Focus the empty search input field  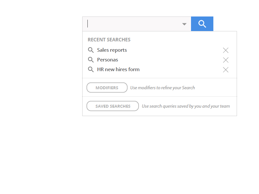click(133, 24)
